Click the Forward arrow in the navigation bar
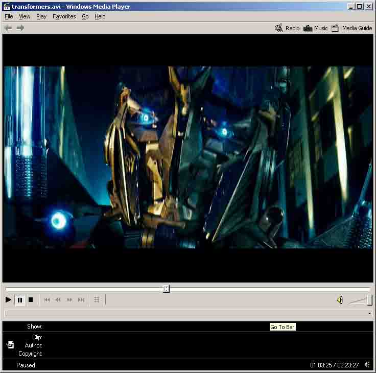This screenshot has width=376, height=373. coord(20,28)
